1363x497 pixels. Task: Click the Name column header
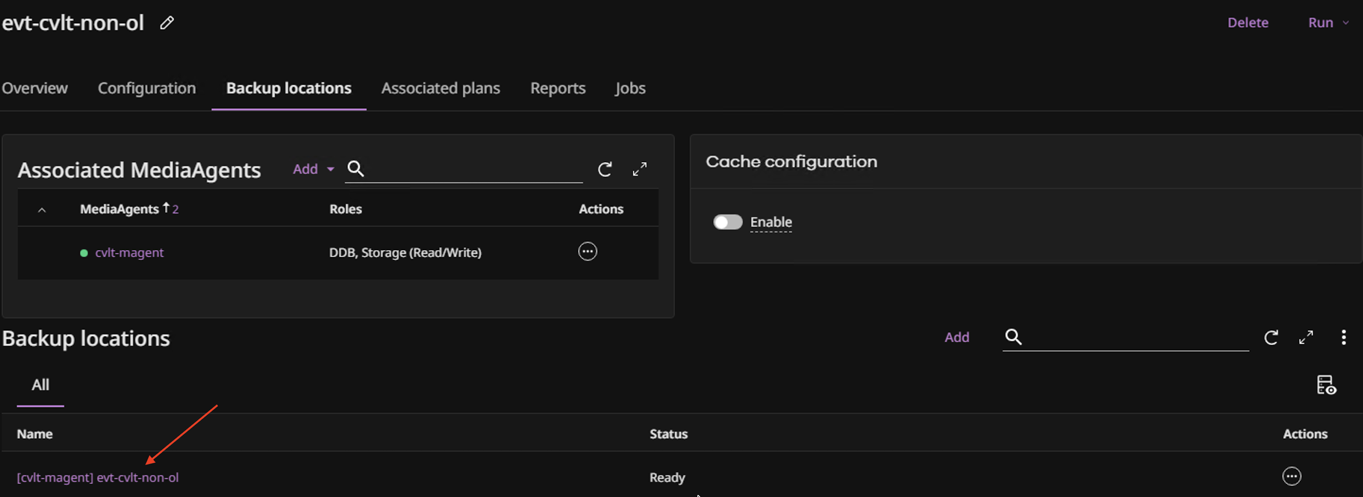click(35, 434)
